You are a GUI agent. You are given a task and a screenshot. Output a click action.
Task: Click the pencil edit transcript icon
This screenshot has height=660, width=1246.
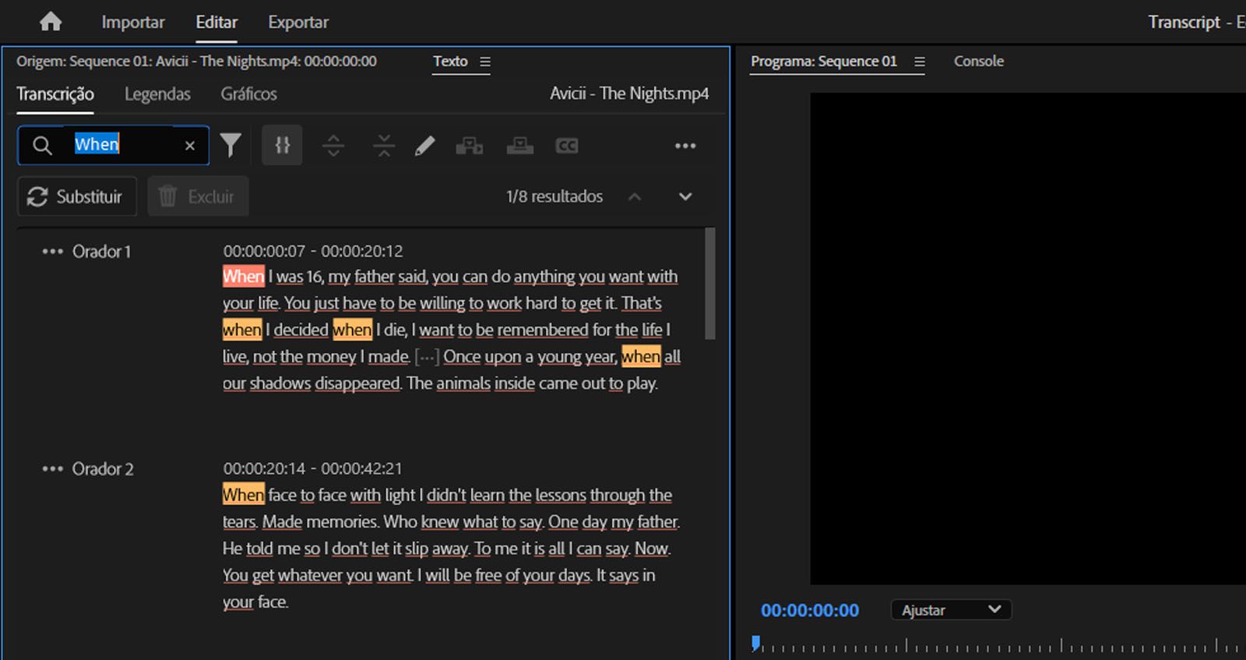[424, 146]
